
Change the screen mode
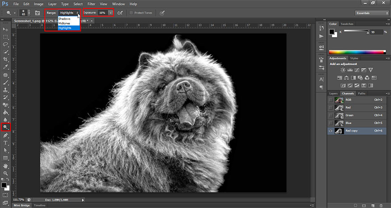5,203
